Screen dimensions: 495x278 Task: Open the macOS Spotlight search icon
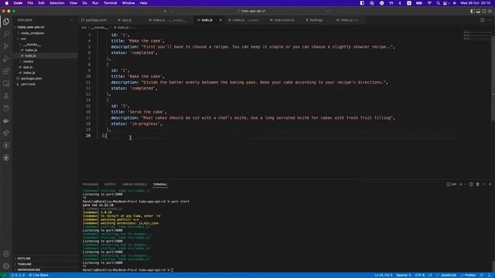pos(438,3)
